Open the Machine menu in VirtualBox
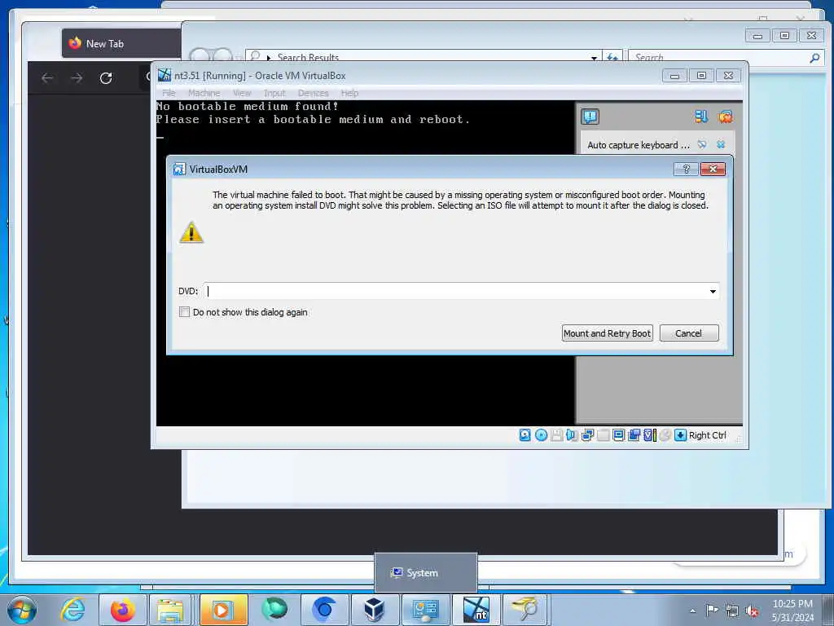The width and height of the screenshot is (834, 626). (204, 93)
